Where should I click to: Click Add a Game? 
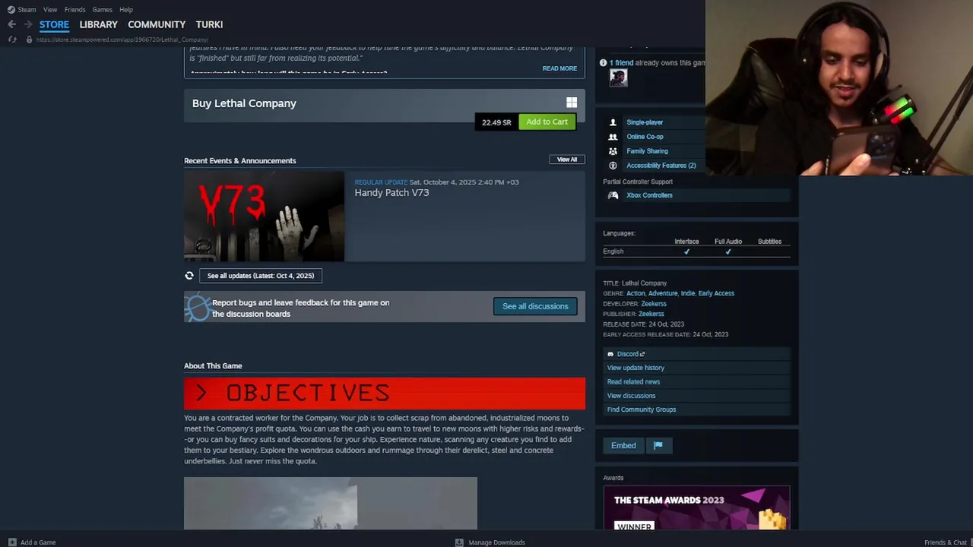pos(31,542)
